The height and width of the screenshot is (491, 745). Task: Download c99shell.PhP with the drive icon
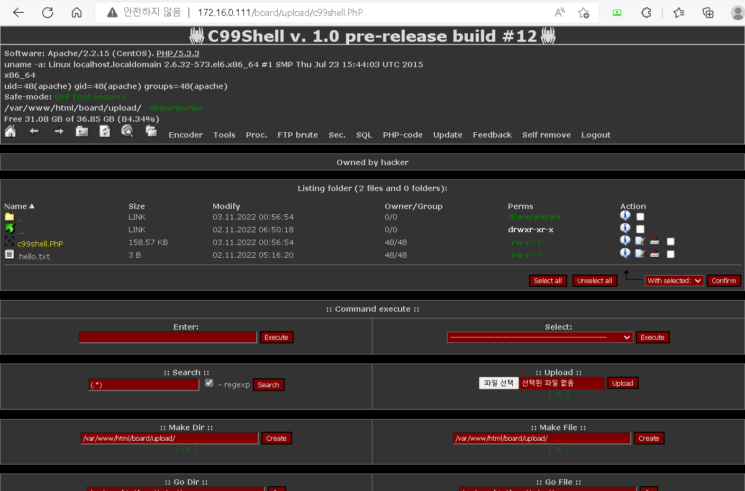[655, 241]
